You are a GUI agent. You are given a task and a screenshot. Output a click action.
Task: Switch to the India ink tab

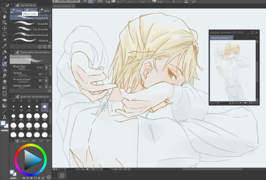pos(45,11)
